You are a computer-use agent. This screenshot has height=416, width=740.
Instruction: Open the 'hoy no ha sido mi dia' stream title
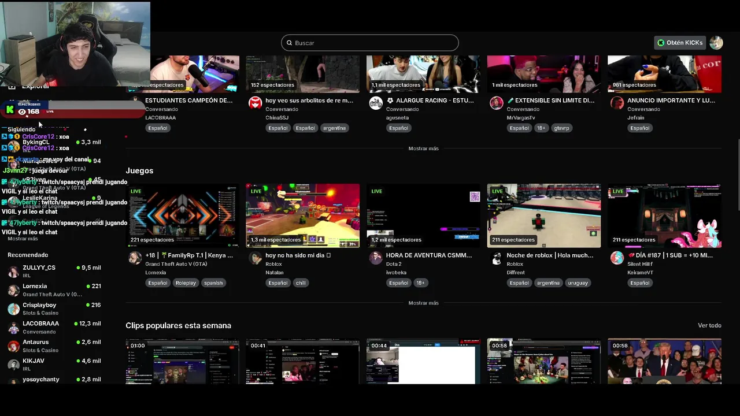pyautogui.click(x=298, y=255)
